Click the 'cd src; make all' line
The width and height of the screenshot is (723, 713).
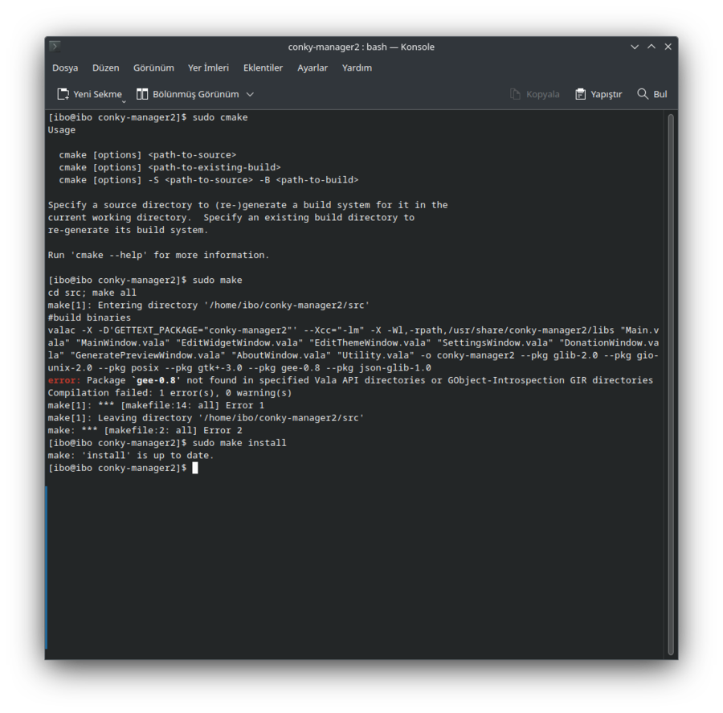pyautogui.click(x=92, y=293)
